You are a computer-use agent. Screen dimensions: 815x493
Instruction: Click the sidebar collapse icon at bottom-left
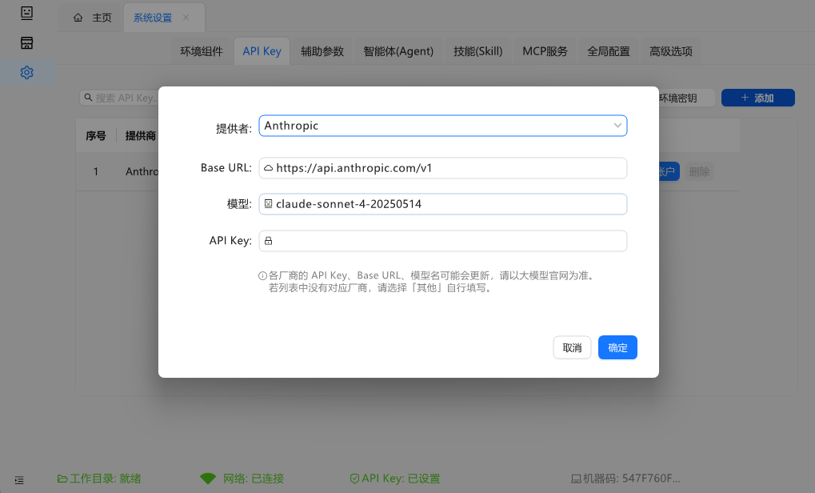click(x=19, y=479)
